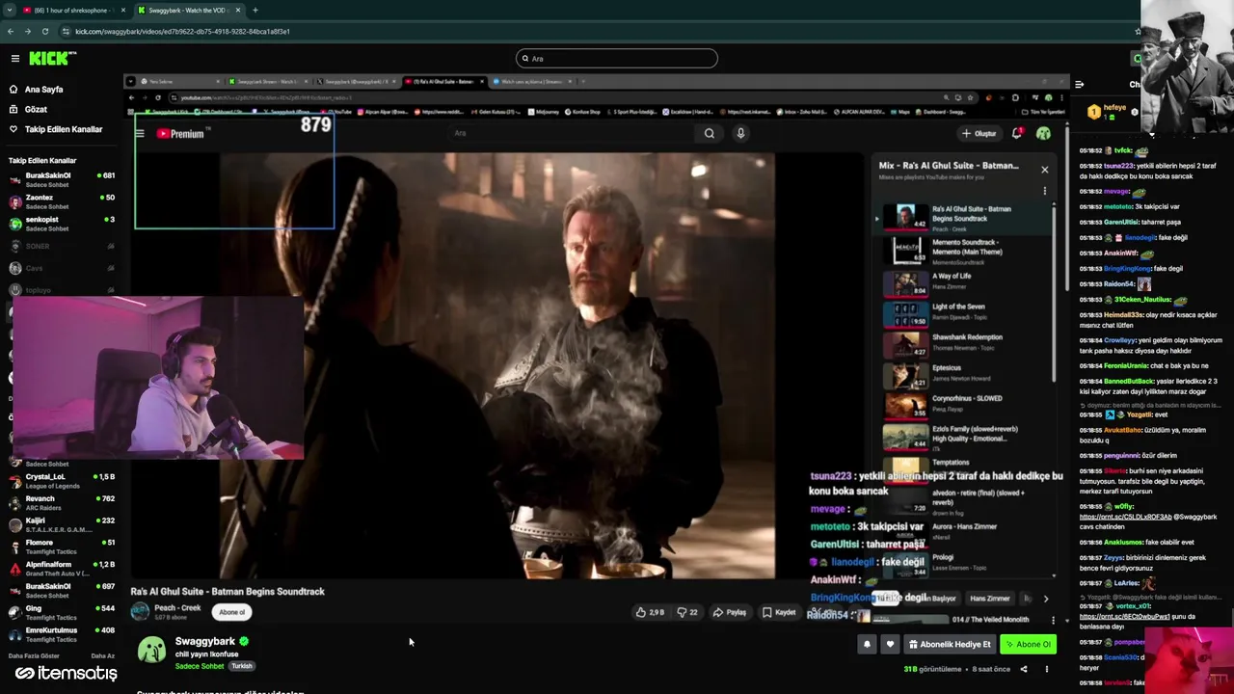1234x694 pixels.
Task: Open senkopist channel in sidebar
Action: coord(61,224)
